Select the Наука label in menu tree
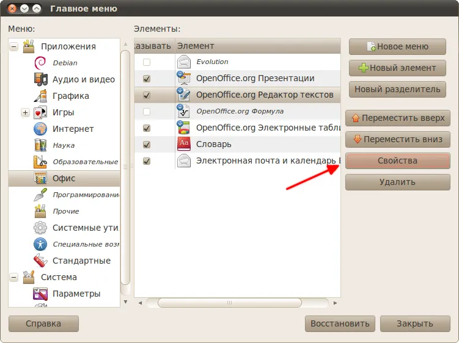 [64, 146]
